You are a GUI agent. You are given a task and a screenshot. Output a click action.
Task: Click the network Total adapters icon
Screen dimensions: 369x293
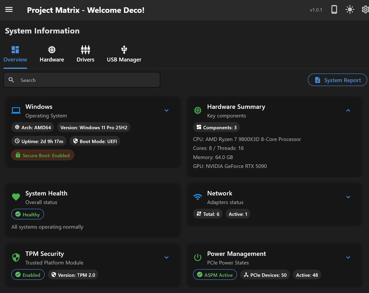coord(199,214)
